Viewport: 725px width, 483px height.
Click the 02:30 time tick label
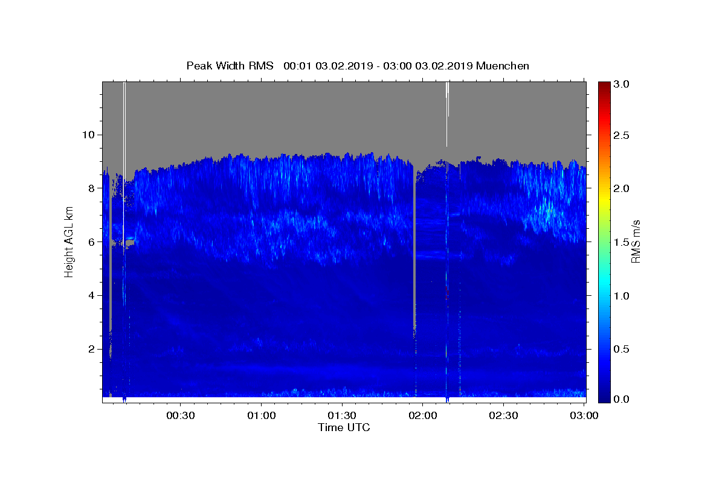tap(503, 416)
